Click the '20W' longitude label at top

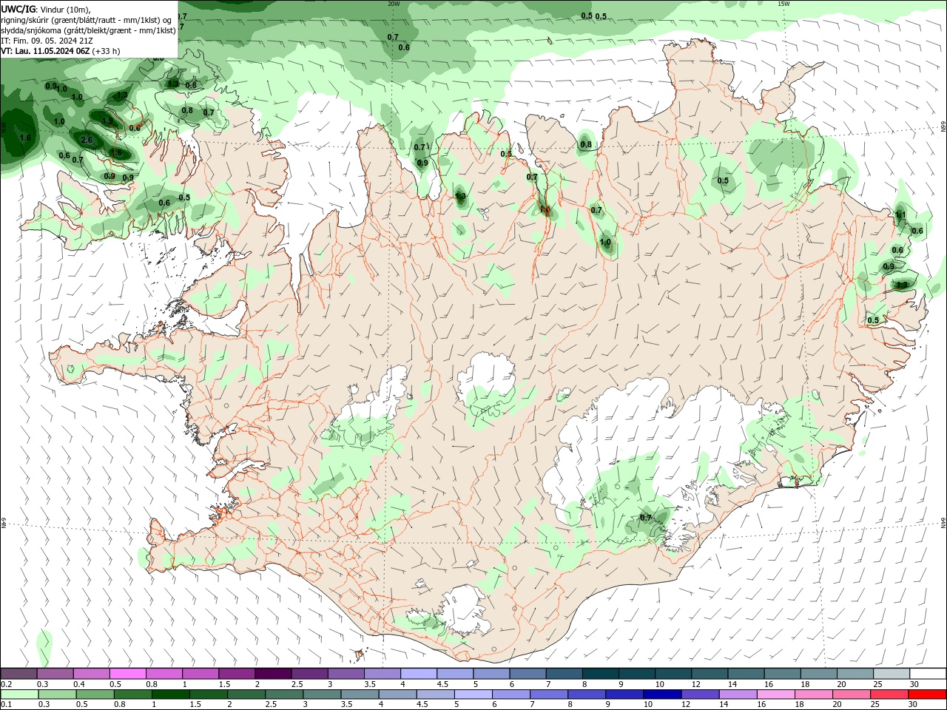click(393, 4)
